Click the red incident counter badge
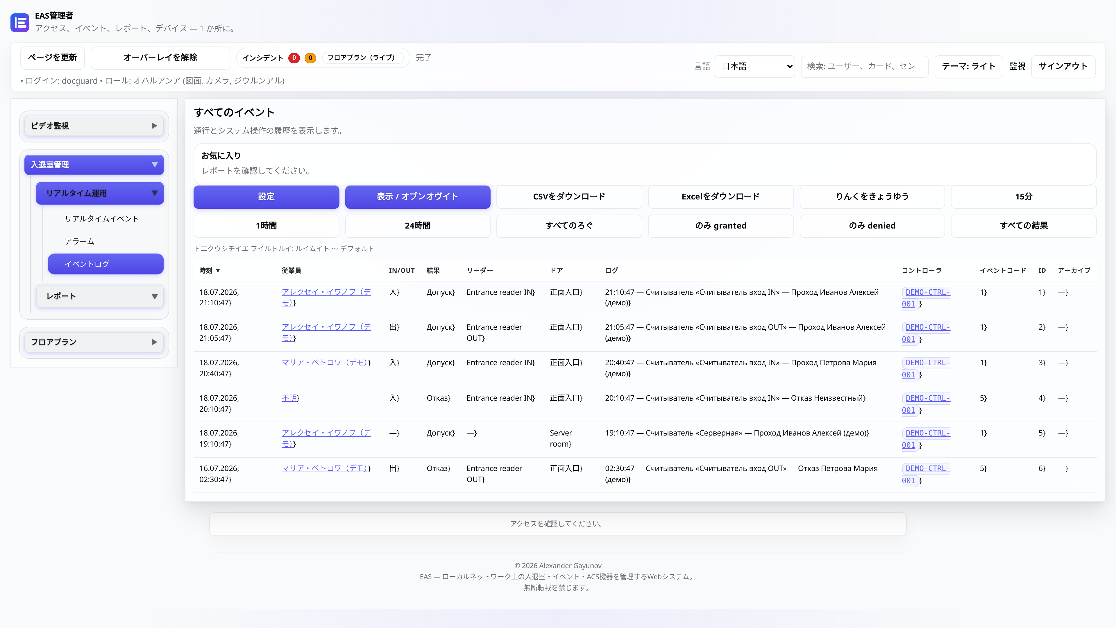The width and height of the screenshot is (1116, 628). tap(294, 58)
